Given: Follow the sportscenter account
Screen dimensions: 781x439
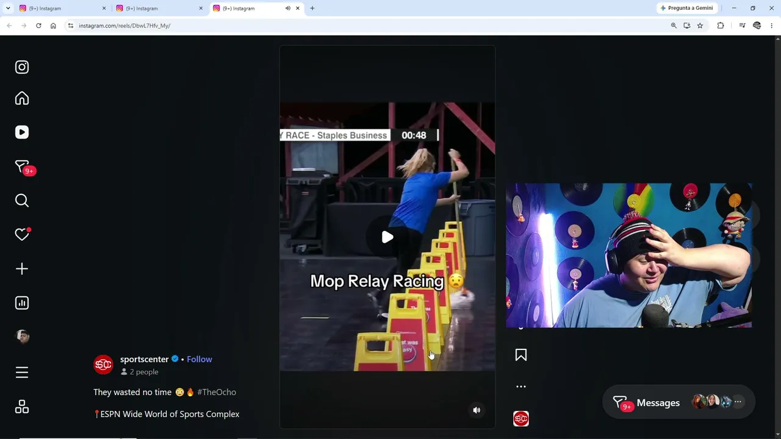Looking at the screenshot, I should coord(200,359).
